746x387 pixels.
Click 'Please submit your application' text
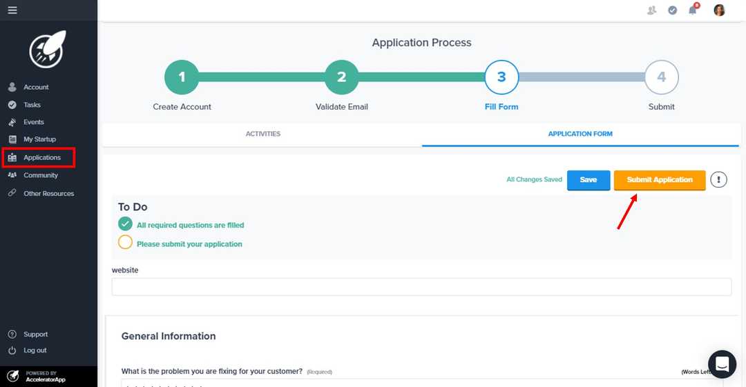point(189,244)
